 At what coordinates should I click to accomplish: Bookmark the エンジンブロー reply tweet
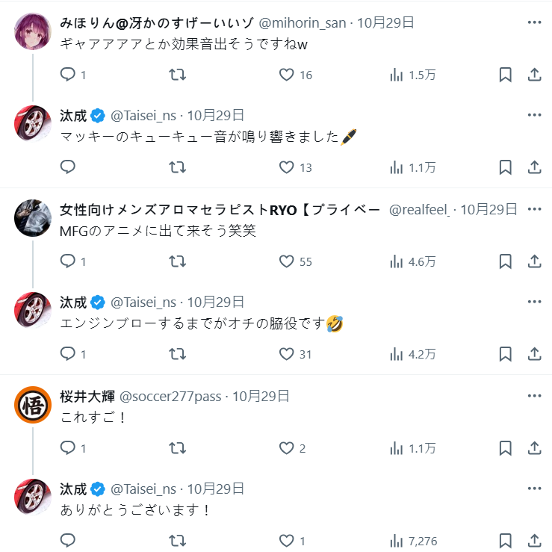(505, 354)
